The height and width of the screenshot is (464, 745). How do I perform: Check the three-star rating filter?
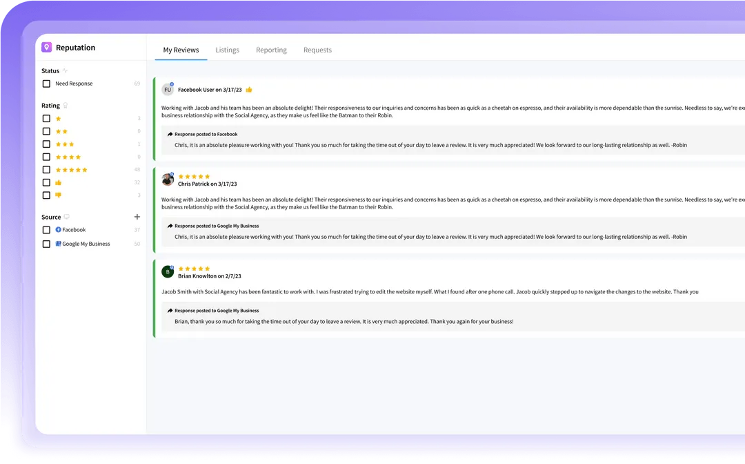[46, 144]
